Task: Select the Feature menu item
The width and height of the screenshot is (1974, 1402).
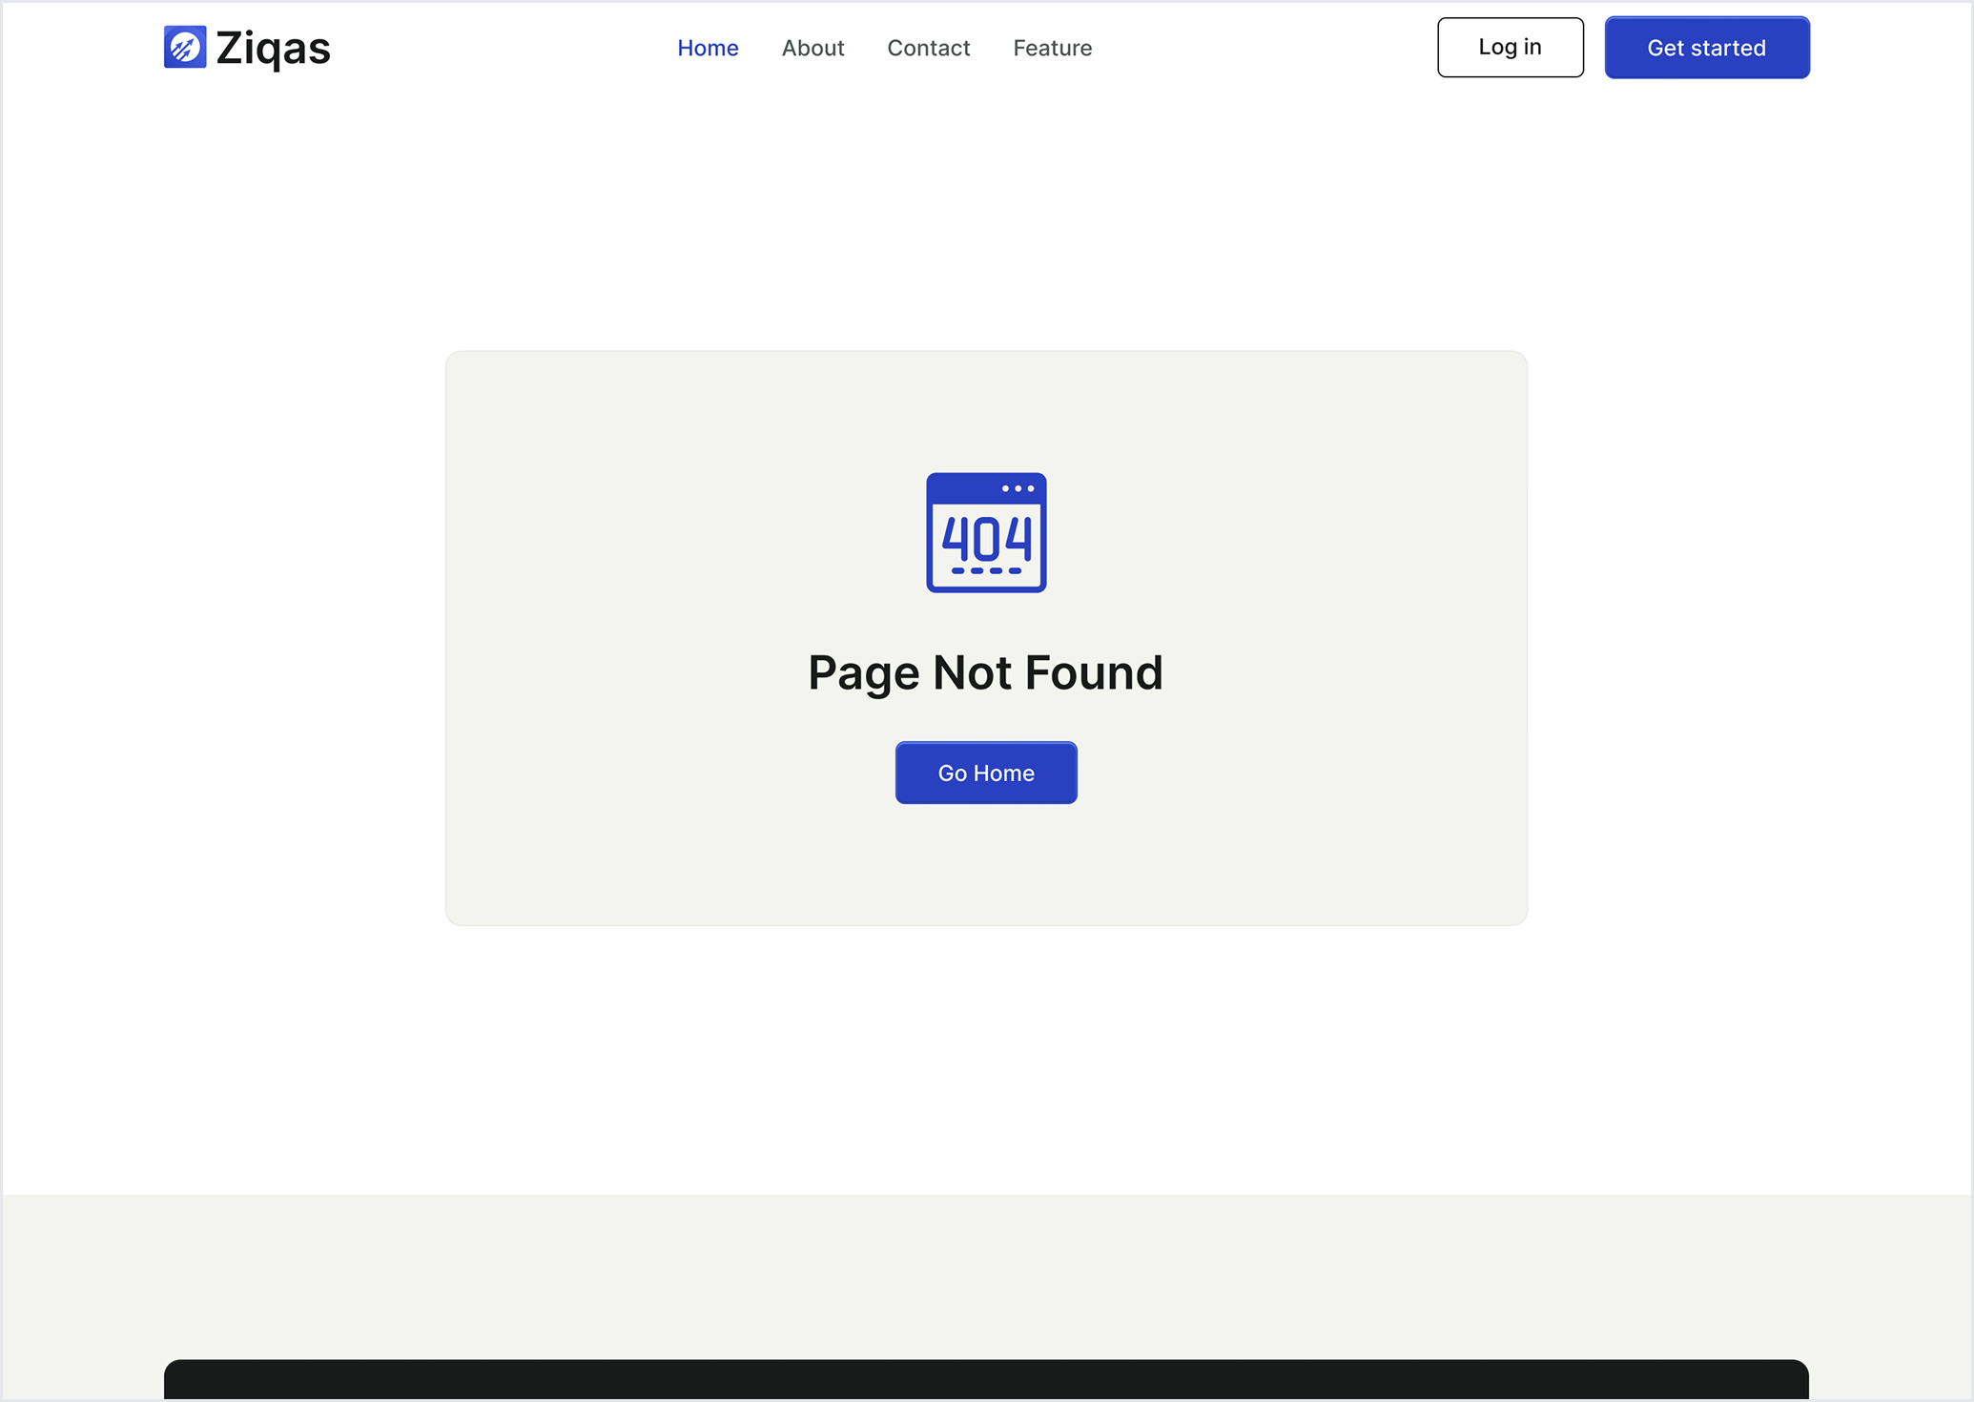Action: tap(1052, 48)
